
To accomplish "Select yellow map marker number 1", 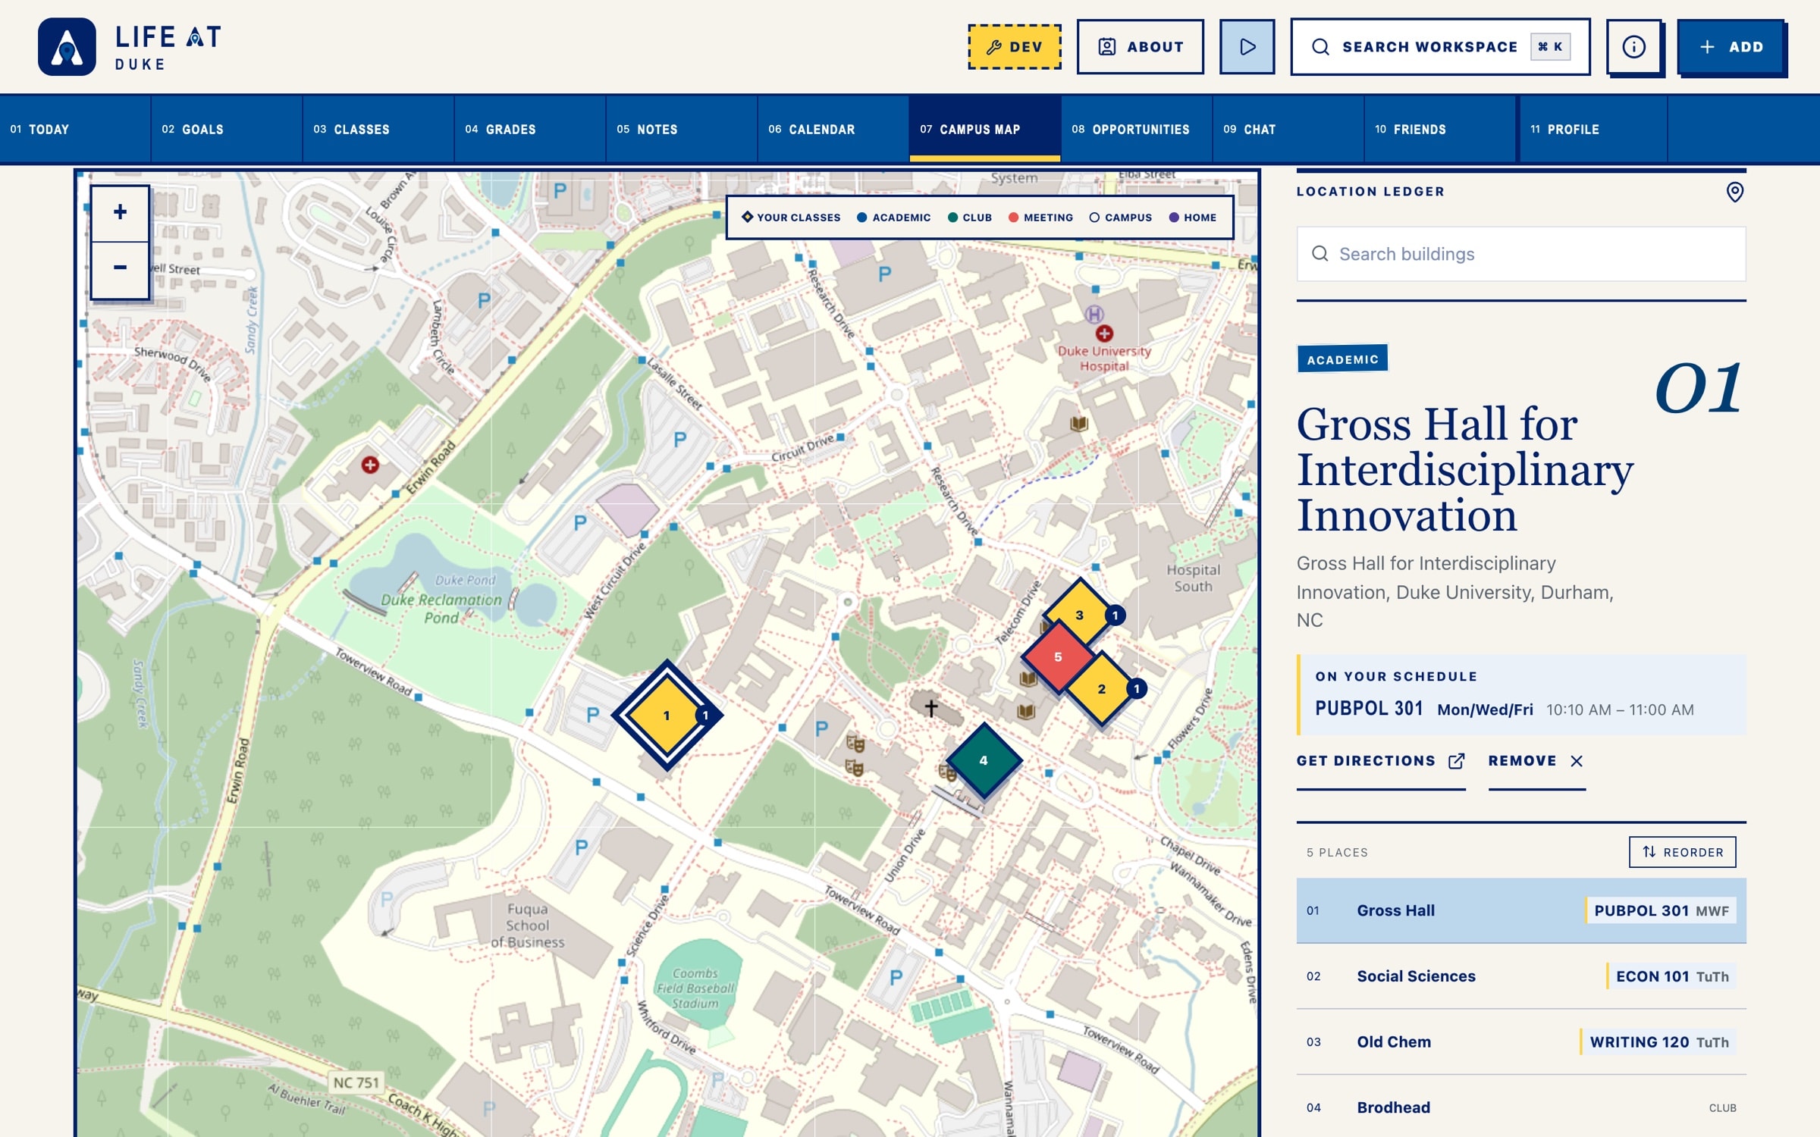I will tap(667, 715).
